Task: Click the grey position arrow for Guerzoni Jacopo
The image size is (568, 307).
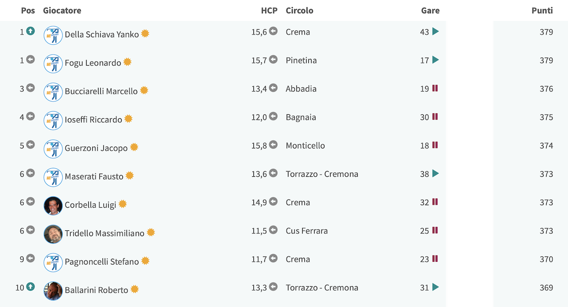Action: point(30,144)
